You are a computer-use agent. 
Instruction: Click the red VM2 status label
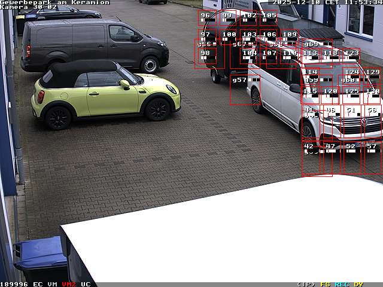pos(69,284)
